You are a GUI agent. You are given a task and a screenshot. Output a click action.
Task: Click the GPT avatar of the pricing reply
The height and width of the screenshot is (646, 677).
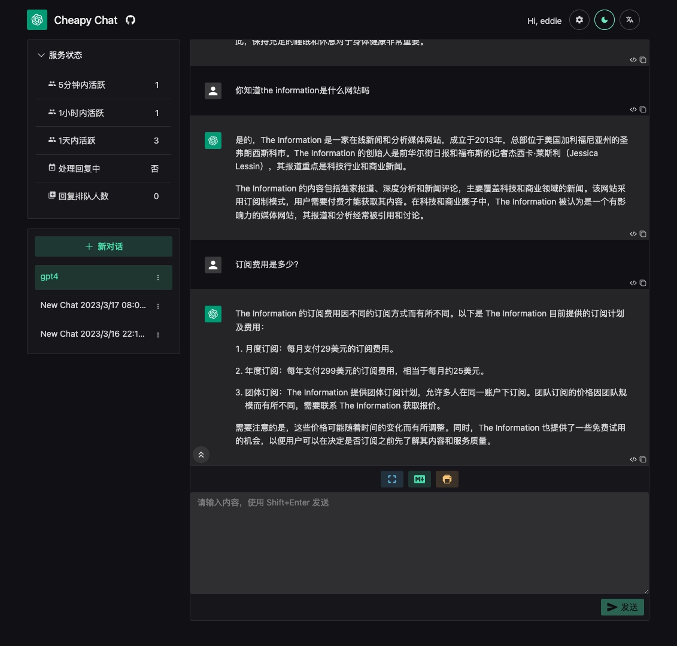click(213, 314)
